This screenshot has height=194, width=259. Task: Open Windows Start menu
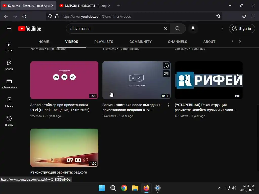[x=102, y=188]
